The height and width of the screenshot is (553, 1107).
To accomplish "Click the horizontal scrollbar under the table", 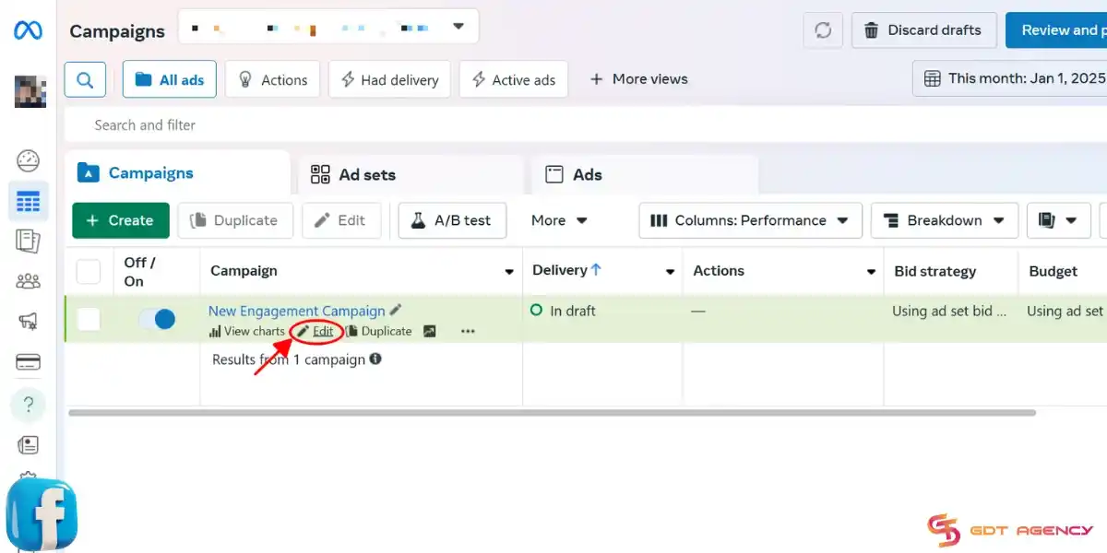I will [x=553, y=412].
